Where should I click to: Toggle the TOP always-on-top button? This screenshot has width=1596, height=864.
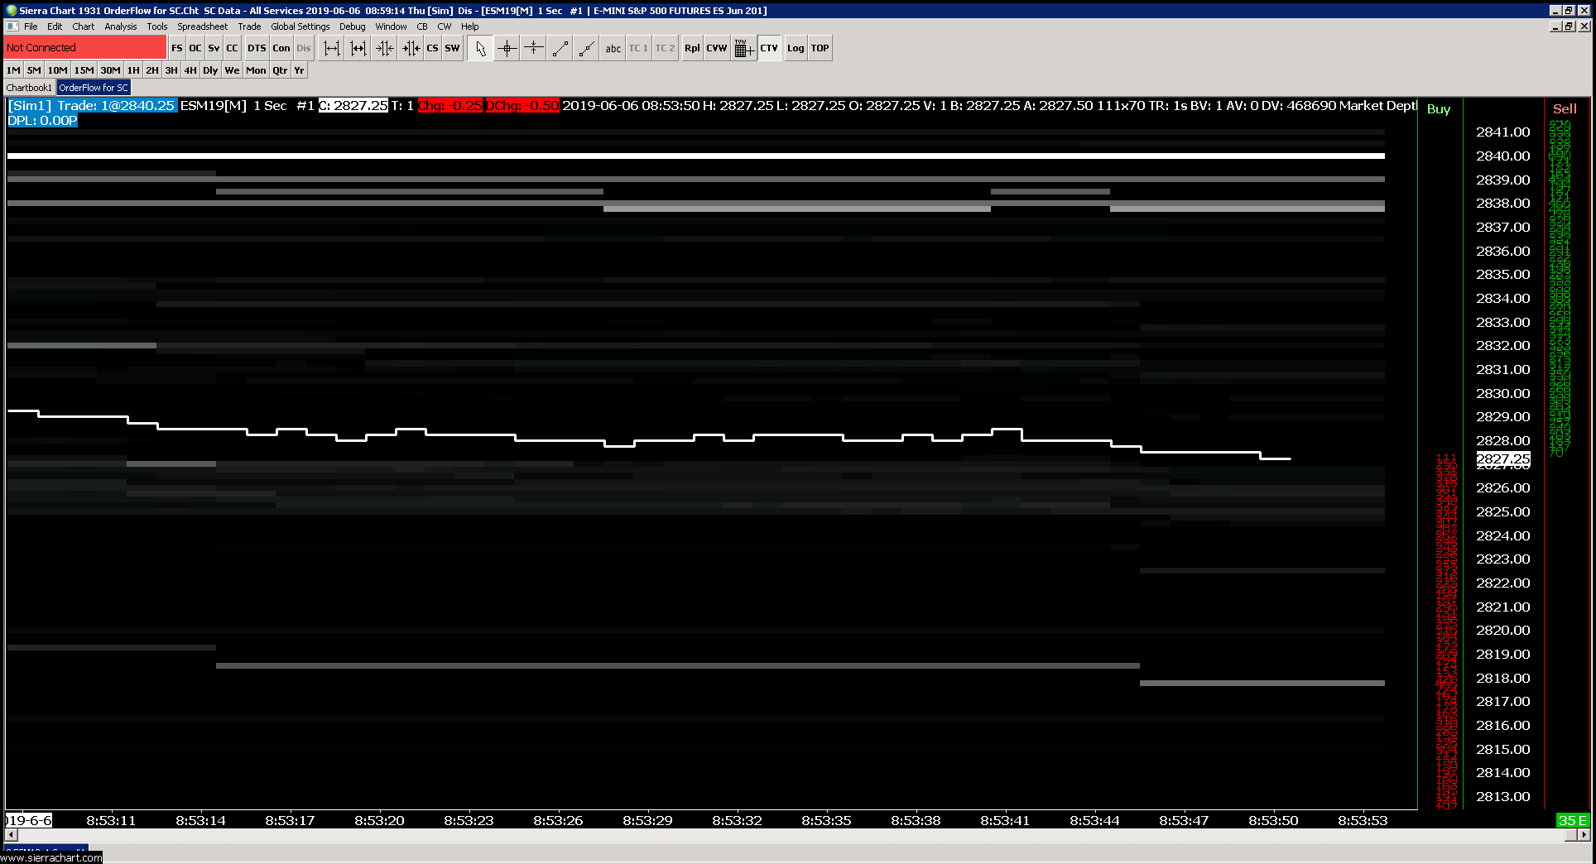click(x=820, y=48)
